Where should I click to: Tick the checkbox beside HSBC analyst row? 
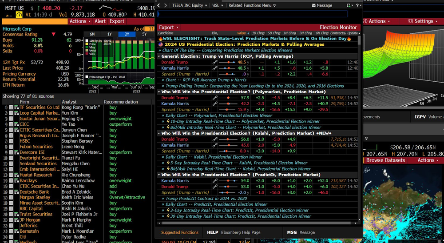pyautogui.click(x=11, y=141)
